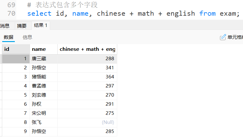Select the id cell with value 5

click(16, 95)
